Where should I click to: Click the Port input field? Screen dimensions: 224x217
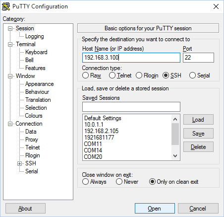[198, 58]
